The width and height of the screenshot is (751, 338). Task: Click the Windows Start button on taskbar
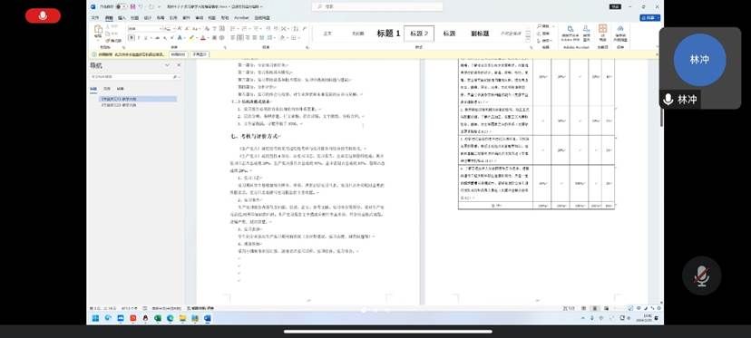coord(95,318)
